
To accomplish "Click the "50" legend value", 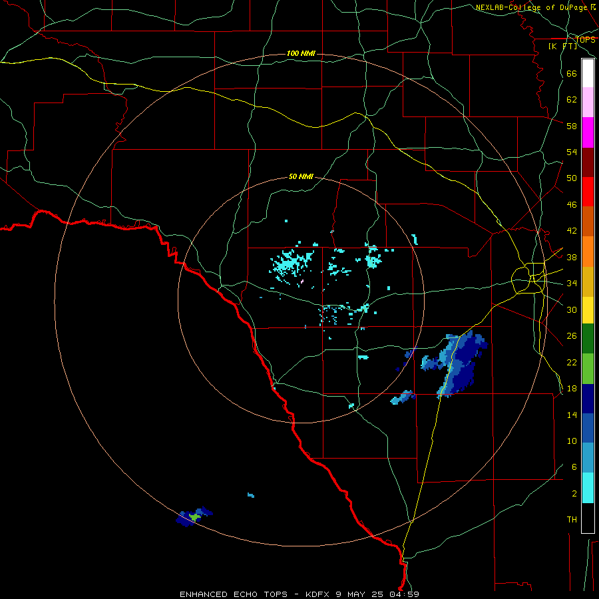I will (572, 178).
